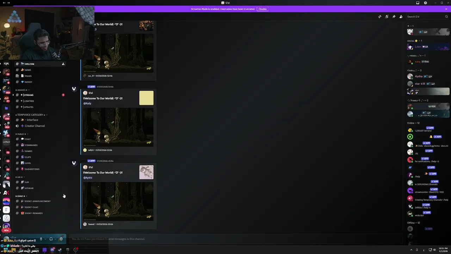This screenshot has width=451, height=254.
Task: Open bot with streamcord.io status
Action: (x=428, y=190)
